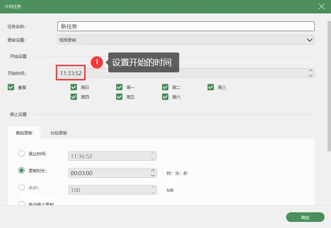
Task: Increase 开始时间 with up arrow
Action: coord(311,71)
